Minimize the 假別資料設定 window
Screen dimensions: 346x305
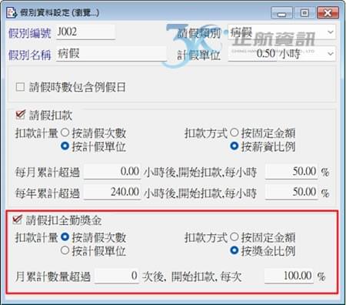281,13
